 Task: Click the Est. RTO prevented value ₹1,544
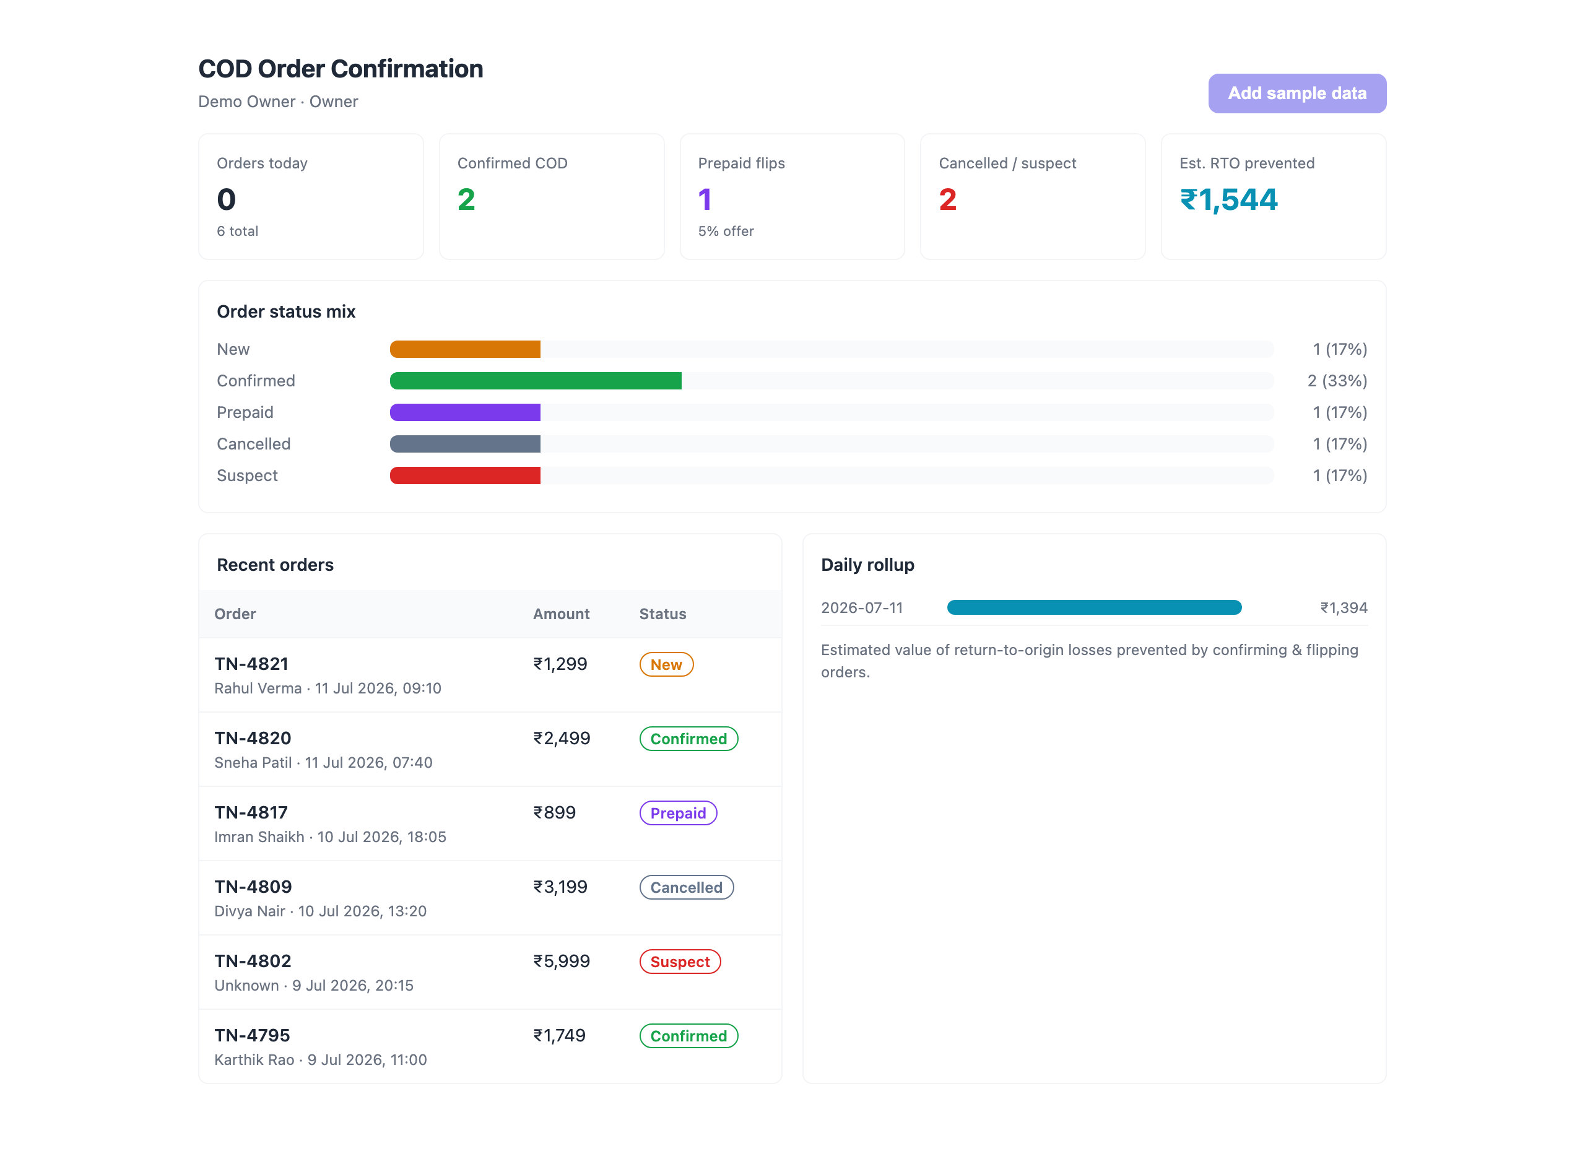click(x=1228, y=199)
